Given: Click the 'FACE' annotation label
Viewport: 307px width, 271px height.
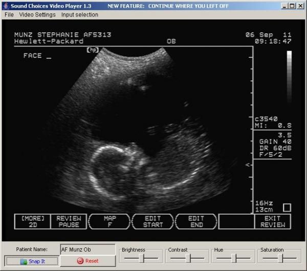Looking at the screenshot, I should [x=33, y=55].
